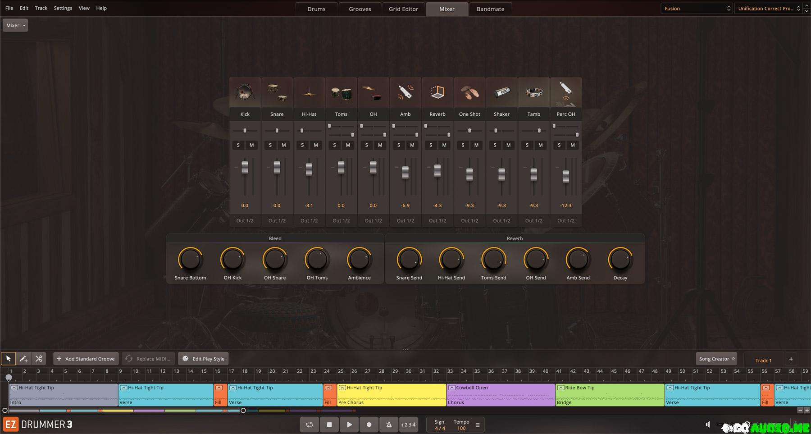
Task: Solo the Reverb channel
Action: pyautogui.click(x=431, y=145)
